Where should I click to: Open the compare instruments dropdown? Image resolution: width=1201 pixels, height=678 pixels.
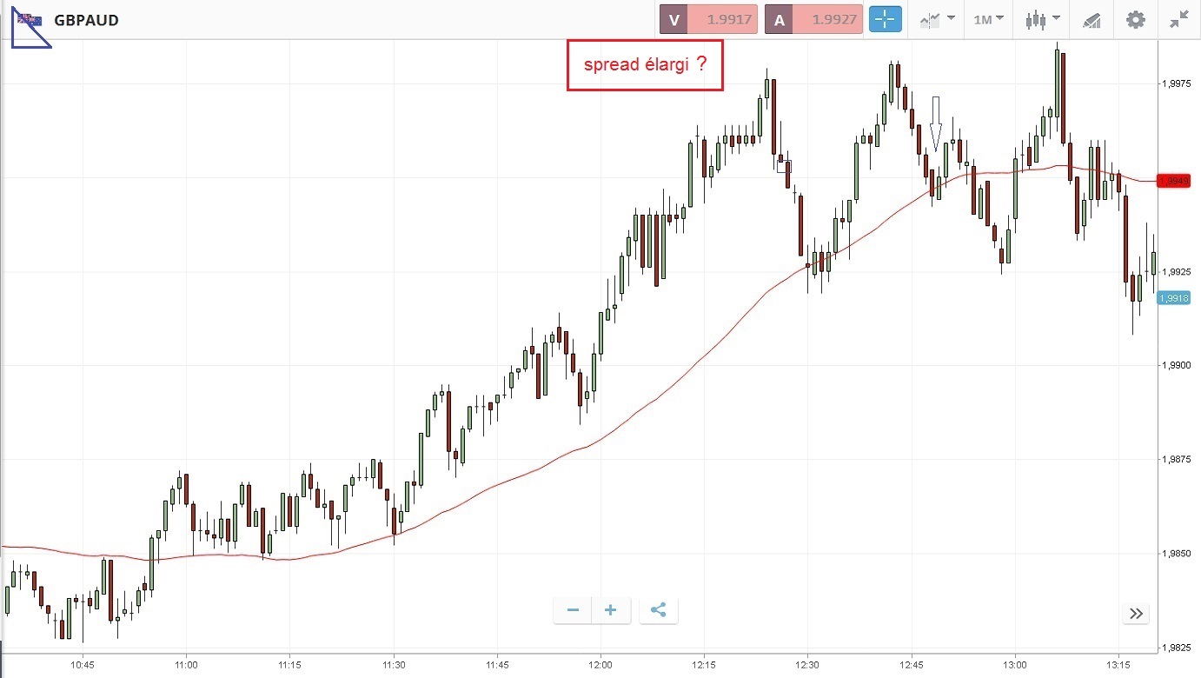(938, 19)
